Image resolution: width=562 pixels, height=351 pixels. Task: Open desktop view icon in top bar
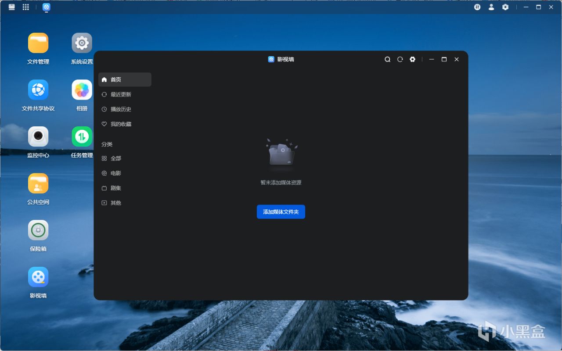12,7
